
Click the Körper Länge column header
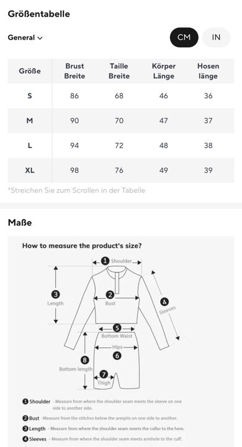pos(164,71)
